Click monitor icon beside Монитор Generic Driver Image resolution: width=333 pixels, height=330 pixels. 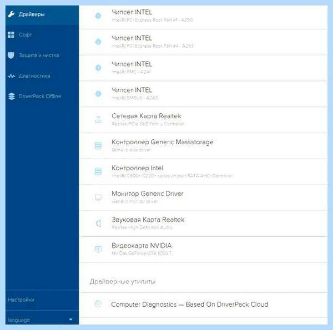98,197
